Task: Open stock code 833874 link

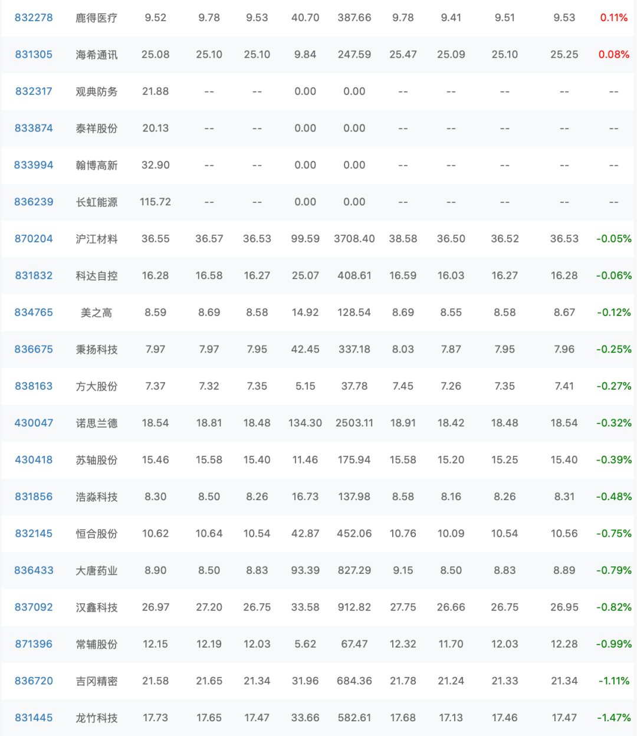Action: tap(34, 128)
